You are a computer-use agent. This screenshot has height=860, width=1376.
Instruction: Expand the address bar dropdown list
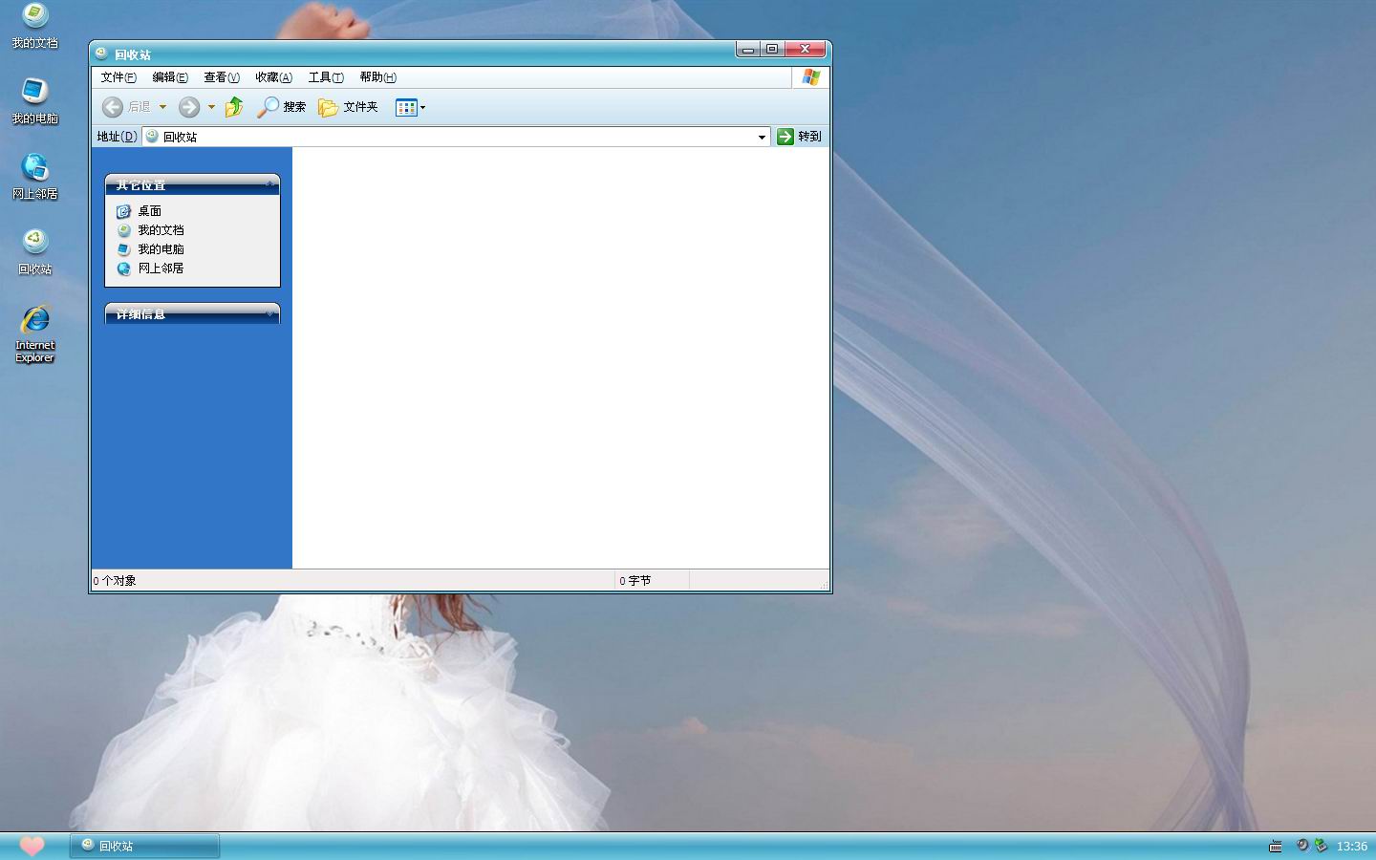coord(762,137)
